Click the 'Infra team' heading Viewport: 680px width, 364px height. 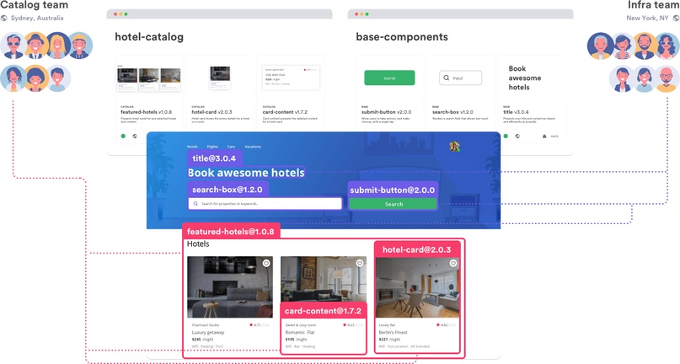(654, 5)
